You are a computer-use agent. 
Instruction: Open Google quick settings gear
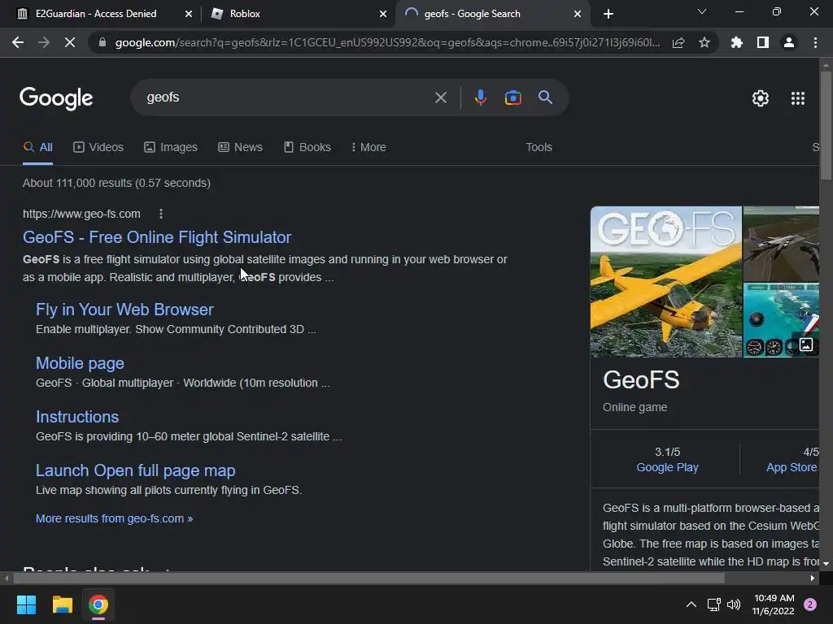click(761, 98)
